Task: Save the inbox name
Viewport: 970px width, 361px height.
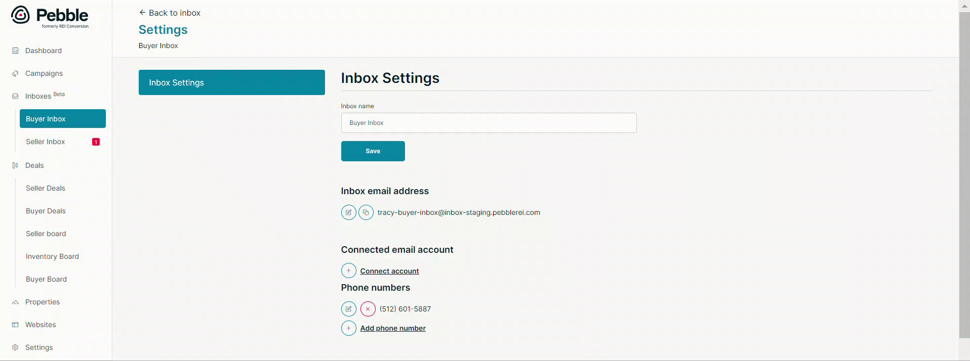Action: [373, 151]
